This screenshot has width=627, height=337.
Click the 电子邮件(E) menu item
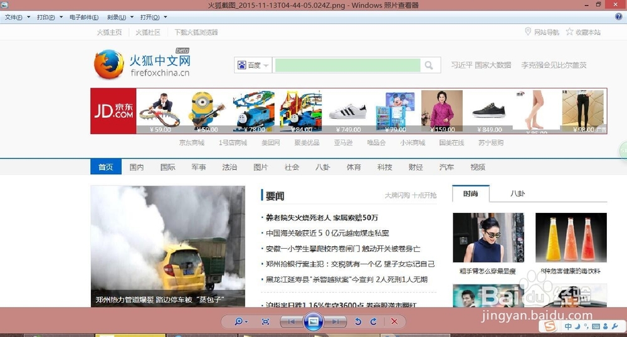point(84,17)
